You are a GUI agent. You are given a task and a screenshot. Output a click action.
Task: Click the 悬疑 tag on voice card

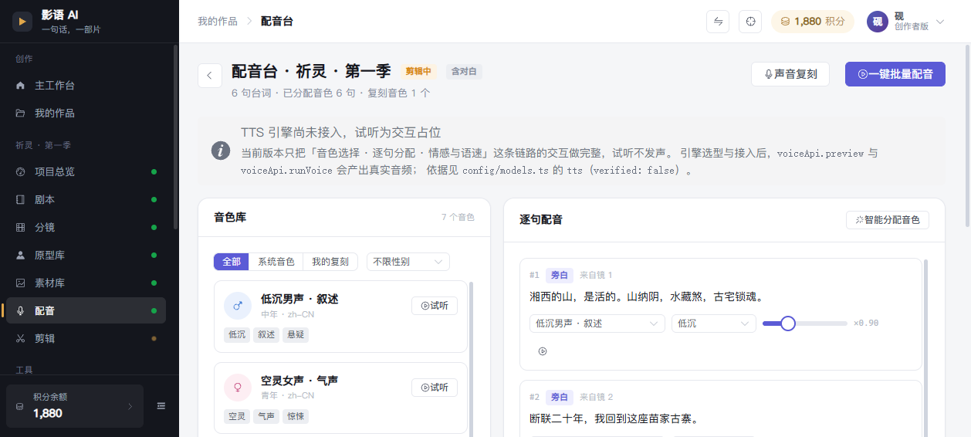click(x=296, y=334)
